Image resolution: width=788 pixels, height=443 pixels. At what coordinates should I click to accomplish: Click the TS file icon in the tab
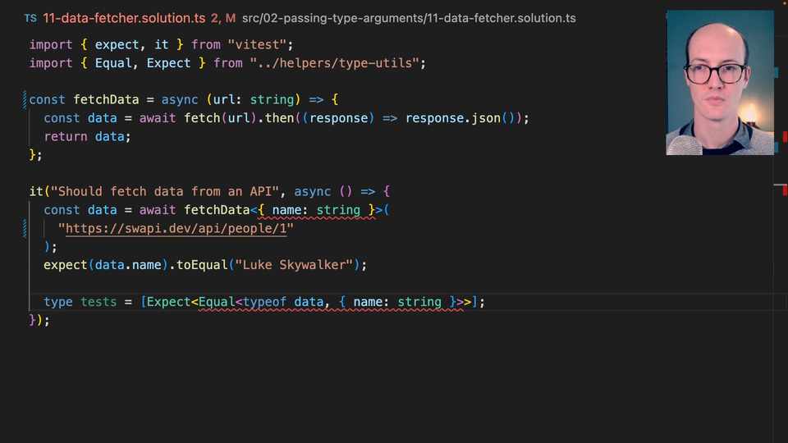coord(30,18)
